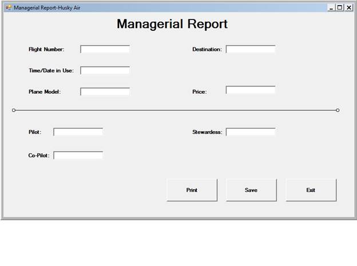
Task: Save the managerial report
Action: point(251,190)
